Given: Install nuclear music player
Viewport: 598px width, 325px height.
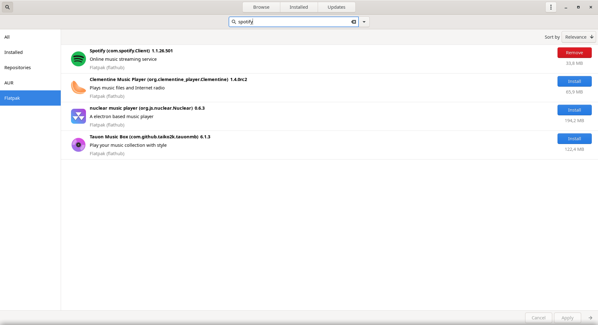Looking at the screenshot, I should pyautogui.click(x=574, y=110).
